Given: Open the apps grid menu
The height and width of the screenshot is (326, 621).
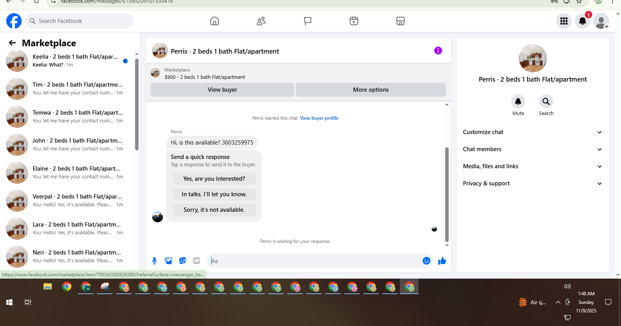Looking at the screenshot, I should click(564, 21).
